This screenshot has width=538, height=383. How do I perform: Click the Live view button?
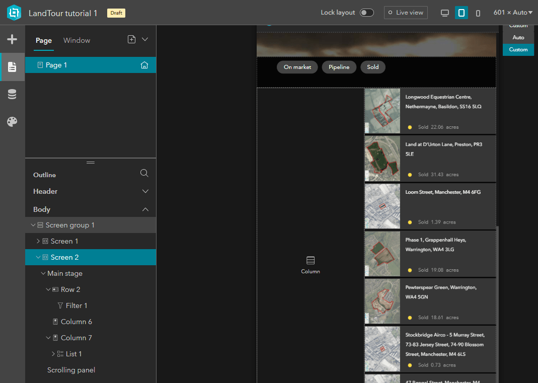[x=406, y=13]
